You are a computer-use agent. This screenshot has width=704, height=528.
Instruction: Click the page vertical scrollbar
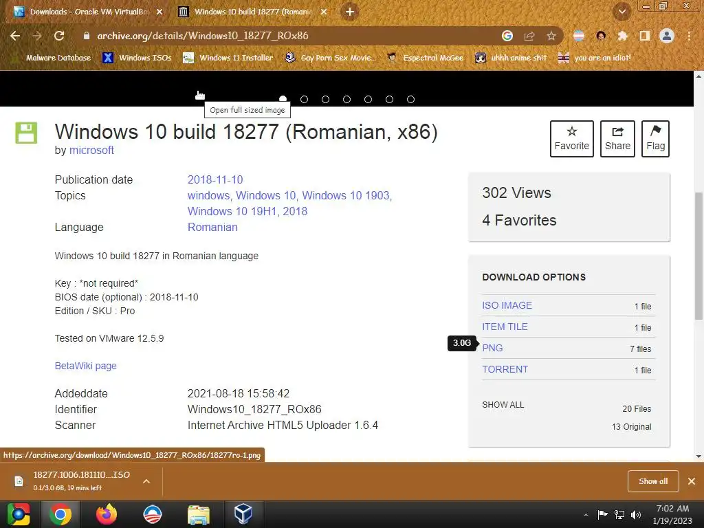coord(698,256)
